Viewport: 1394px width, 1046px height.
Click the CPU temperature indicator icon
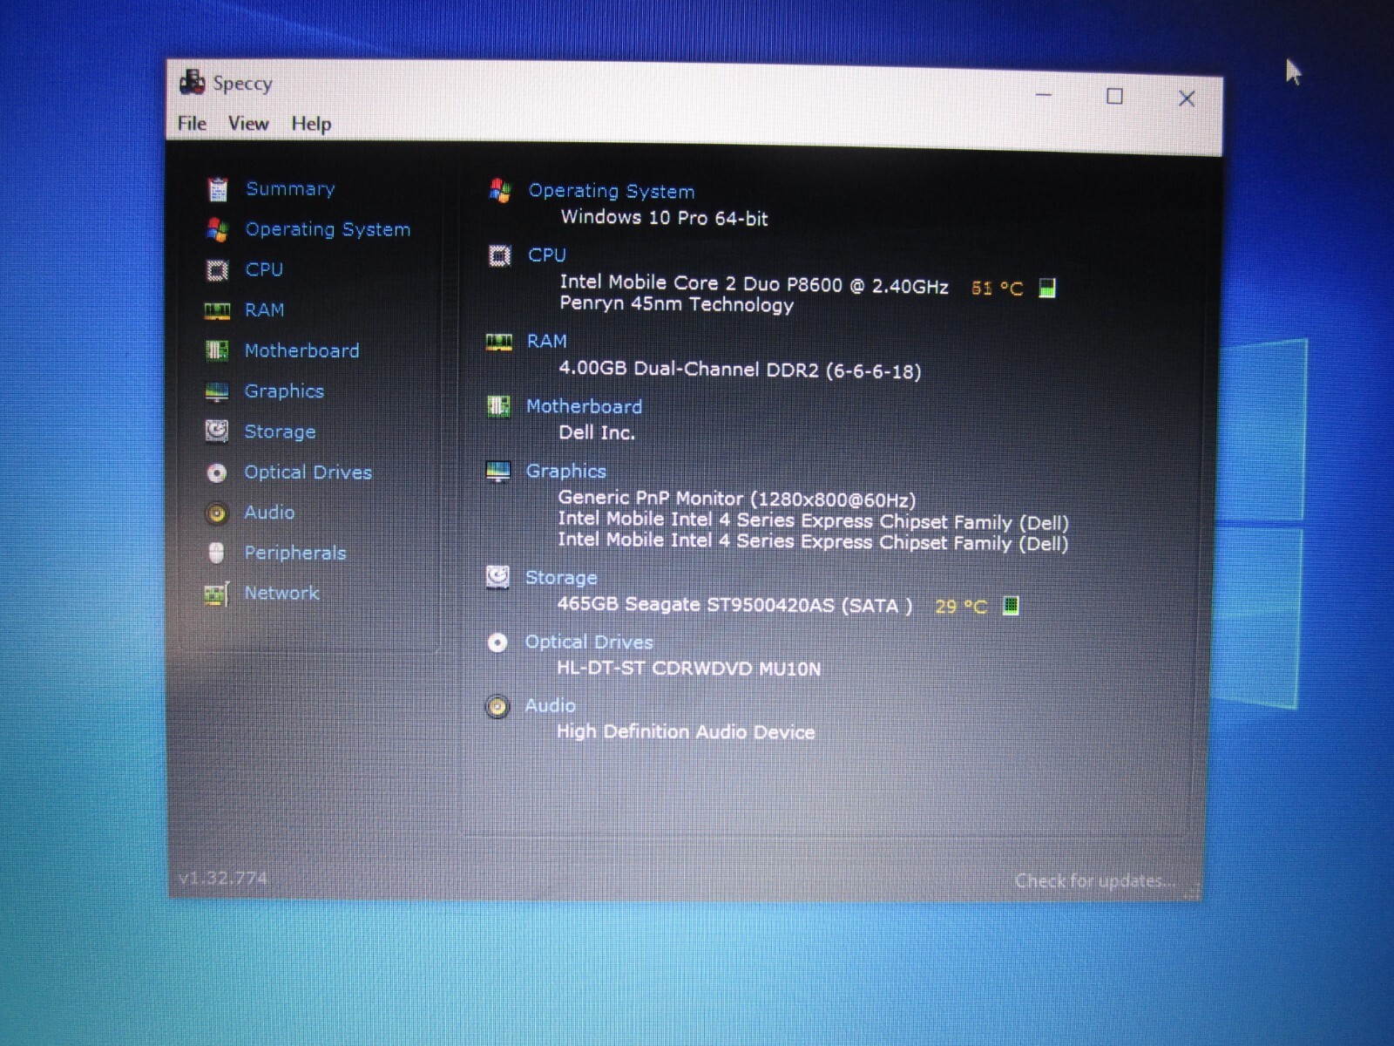[1047, 288]
